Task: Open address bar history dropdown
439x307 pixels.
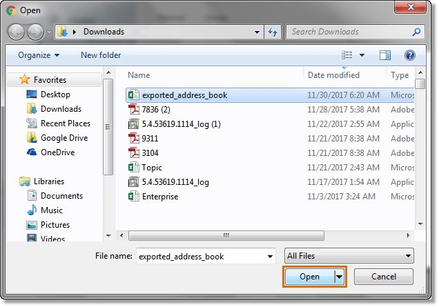Action: 257,32
